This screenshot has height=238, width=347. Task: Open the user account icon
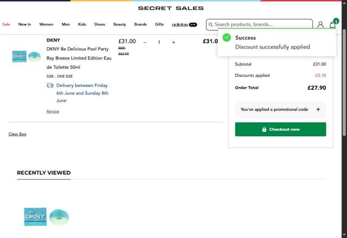click(320, 24)
